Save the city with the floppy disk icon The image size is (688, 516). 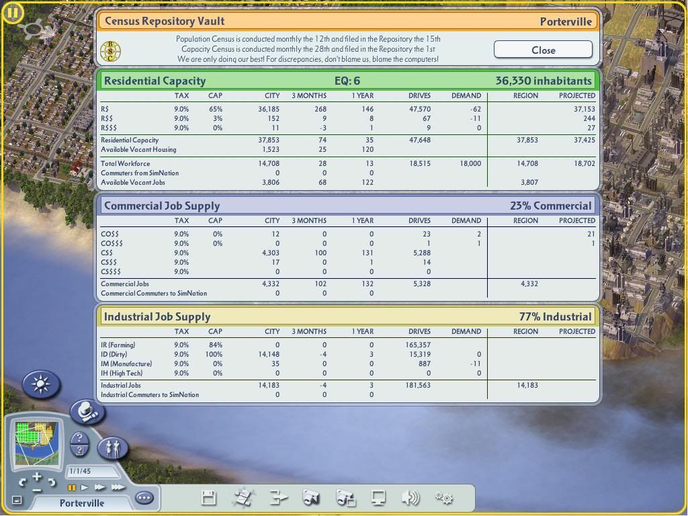pos(209,498)
